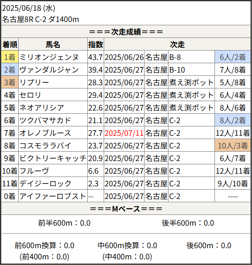Click horse name アイファーロブスト

coord(53,196)
